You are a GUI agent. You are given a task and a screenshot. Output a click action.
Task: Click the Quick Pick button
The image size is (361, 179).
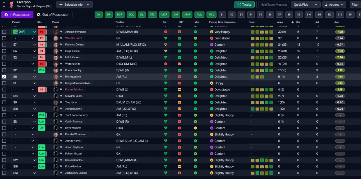[x=301, y=5]
